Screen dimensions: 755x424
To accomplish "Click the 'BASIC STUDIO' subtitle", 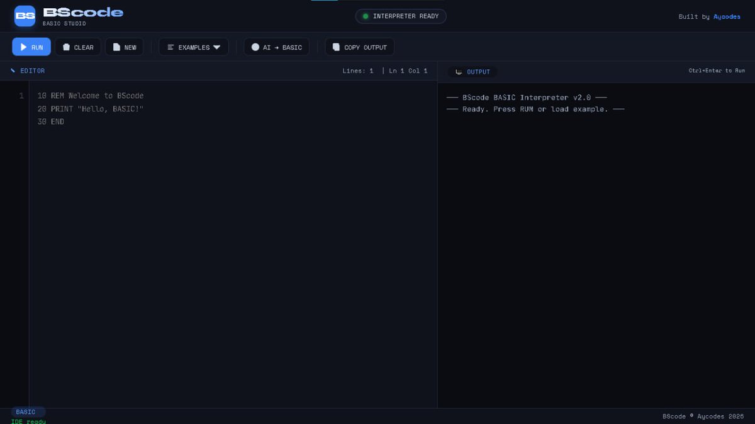I will tap(64, 24).
